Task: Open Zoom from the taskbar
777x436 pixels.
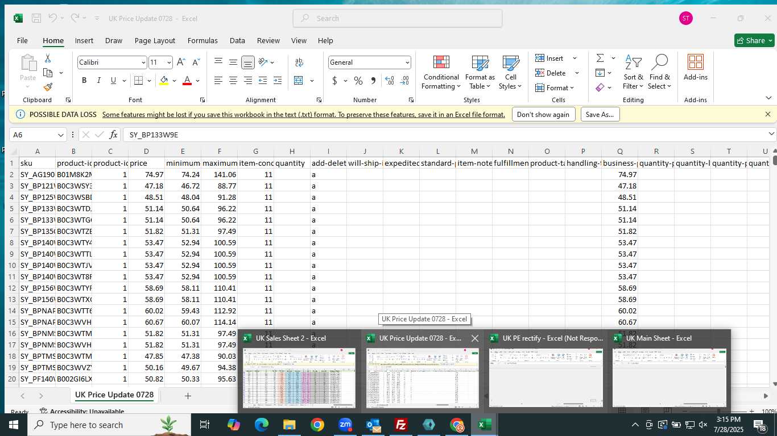Action: tap(345, 425)
